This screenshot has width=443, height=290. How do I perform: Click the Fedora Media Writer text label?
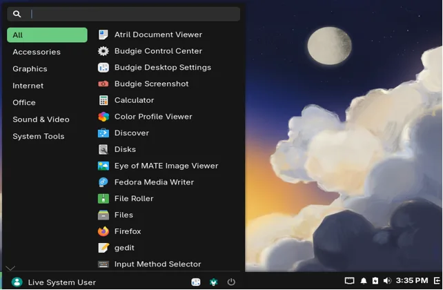click(154, 182)
